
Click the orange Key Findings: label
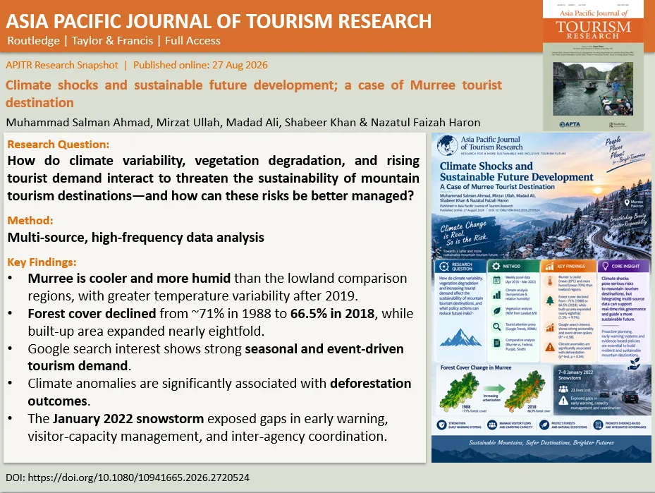point(42,262)
